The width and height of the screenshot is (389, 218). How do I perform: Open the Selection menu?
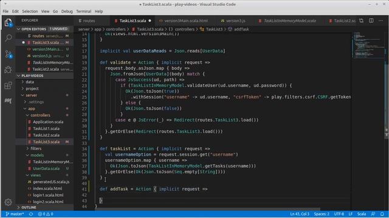(30, 12)
